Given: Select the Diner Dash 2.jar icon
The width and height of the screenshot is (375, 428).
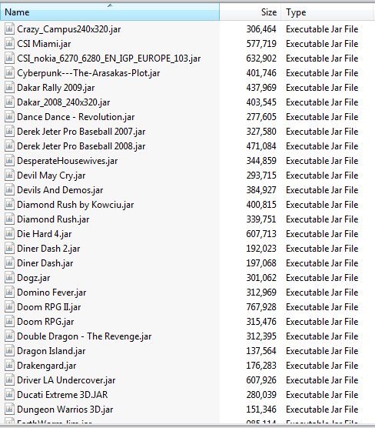Looking at the screenshot, I should [x=9, y=249].
